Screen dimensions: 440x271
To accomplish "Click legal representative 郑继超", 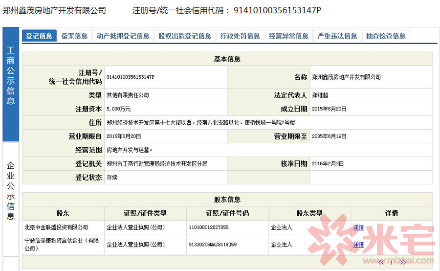I will [320, 95].
